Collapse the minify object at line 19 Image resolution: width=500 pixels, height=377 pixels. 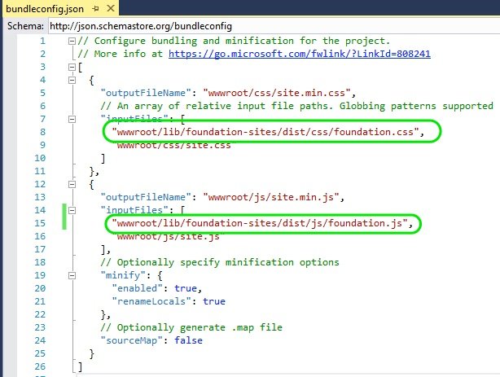click(x=72, y=275)
